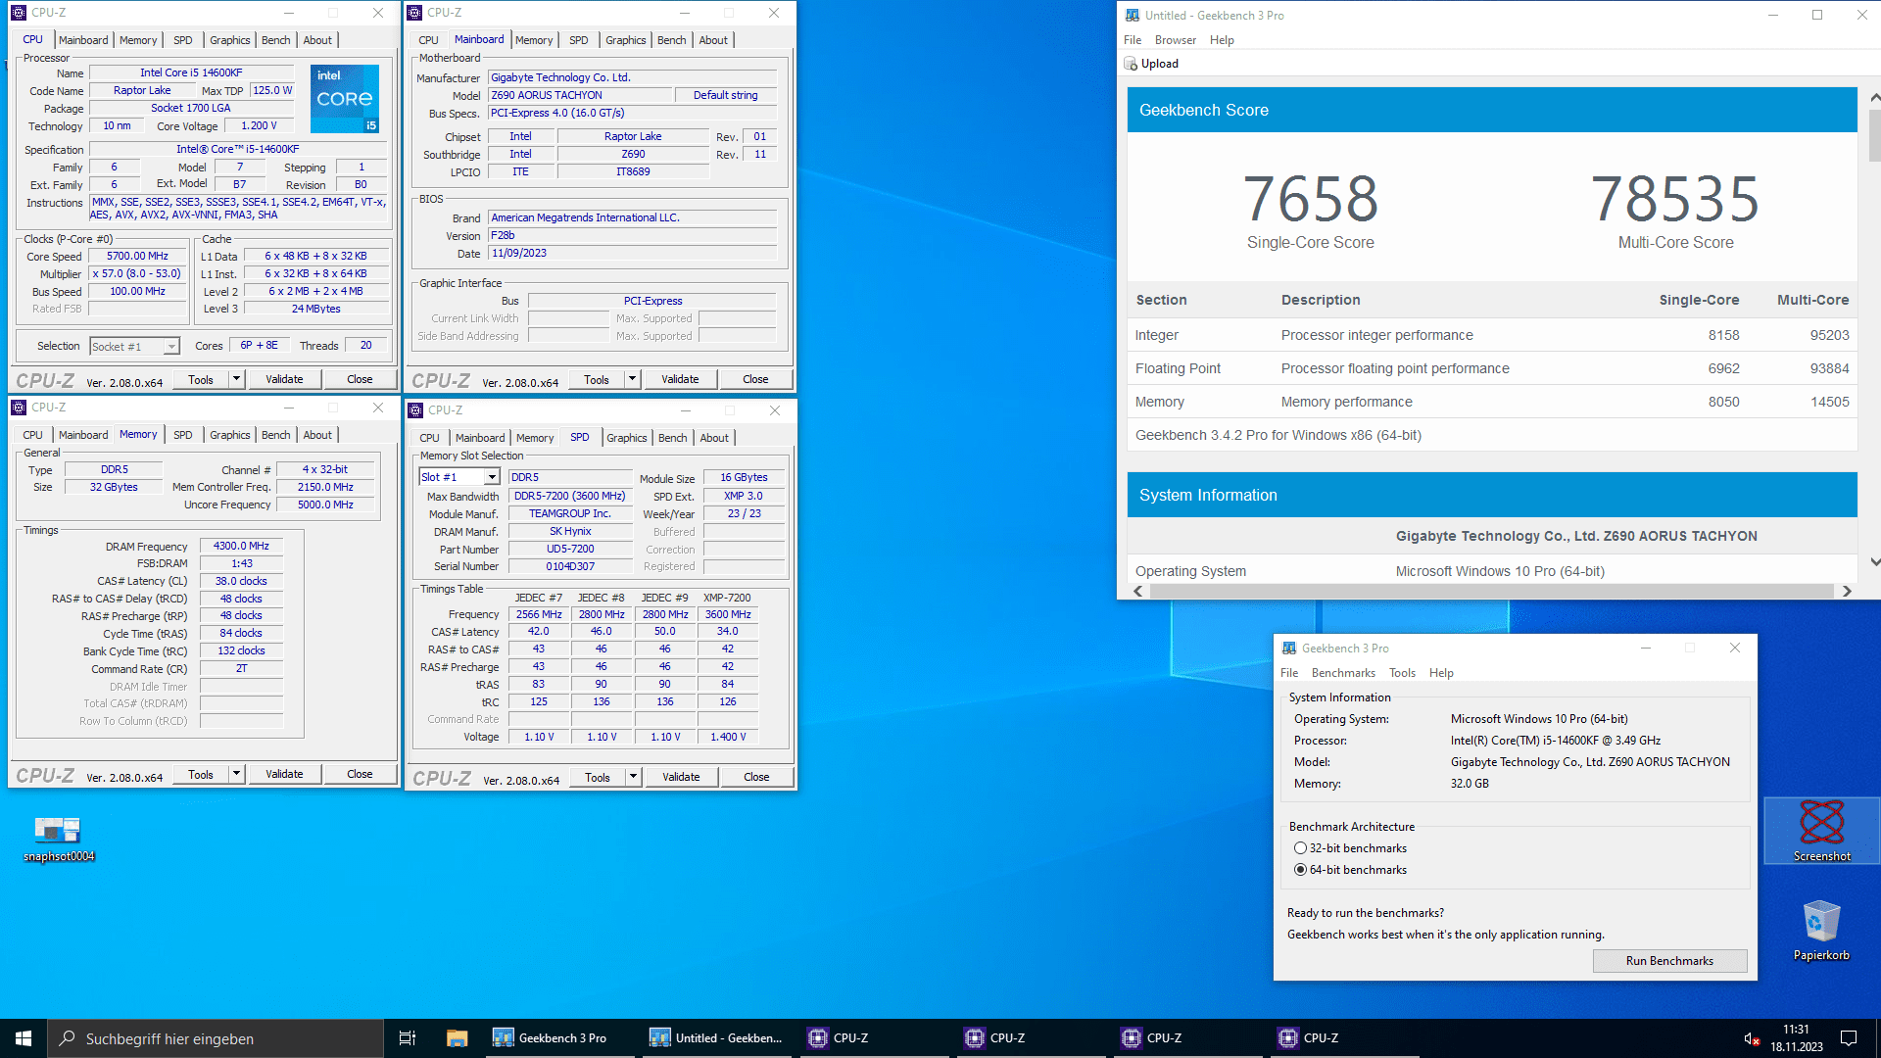This screenshot has height=1058, width=1881.
Task: Expand Tools arrow in CPU tab window
Action: [x=236, y=379]
